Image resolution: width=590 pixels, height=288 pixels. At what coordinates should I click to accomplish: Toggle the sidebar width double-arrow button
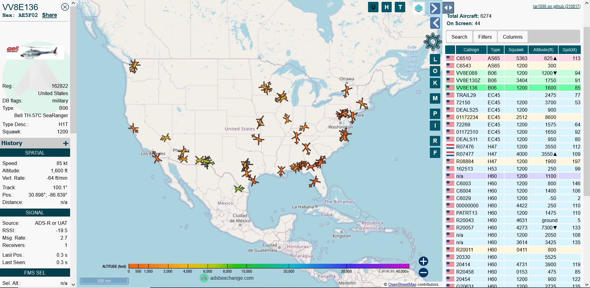click(x=448, y=8)
